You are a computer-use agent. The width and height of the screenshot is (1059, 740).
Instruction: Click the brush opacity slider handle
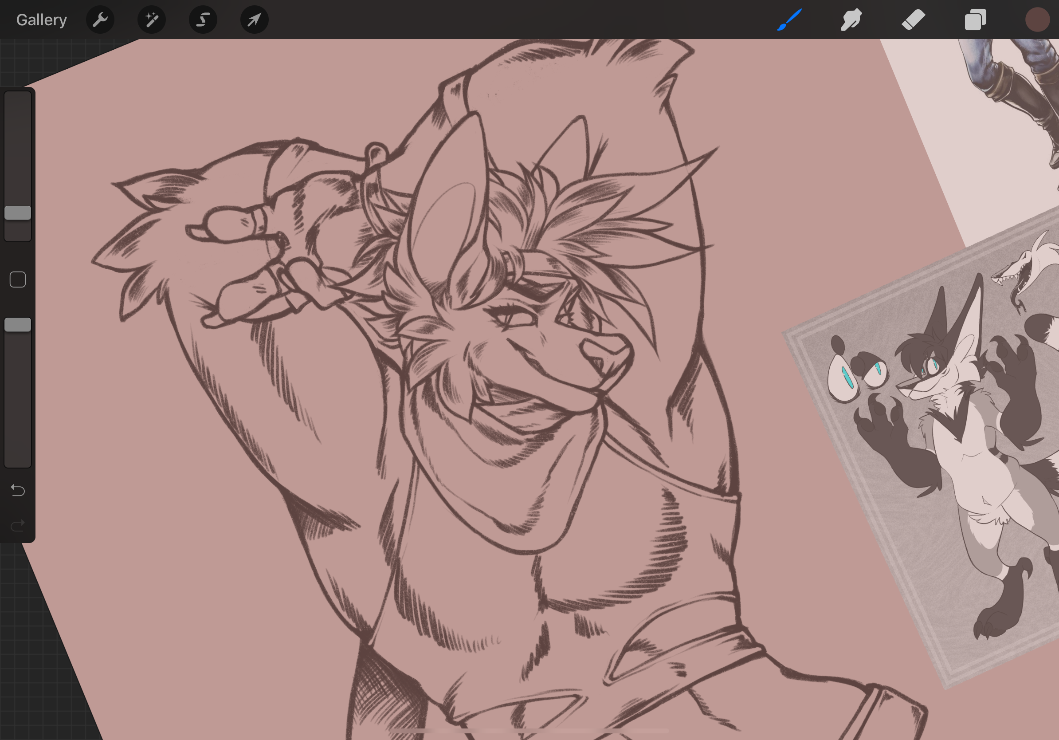[x=18, y=325]
